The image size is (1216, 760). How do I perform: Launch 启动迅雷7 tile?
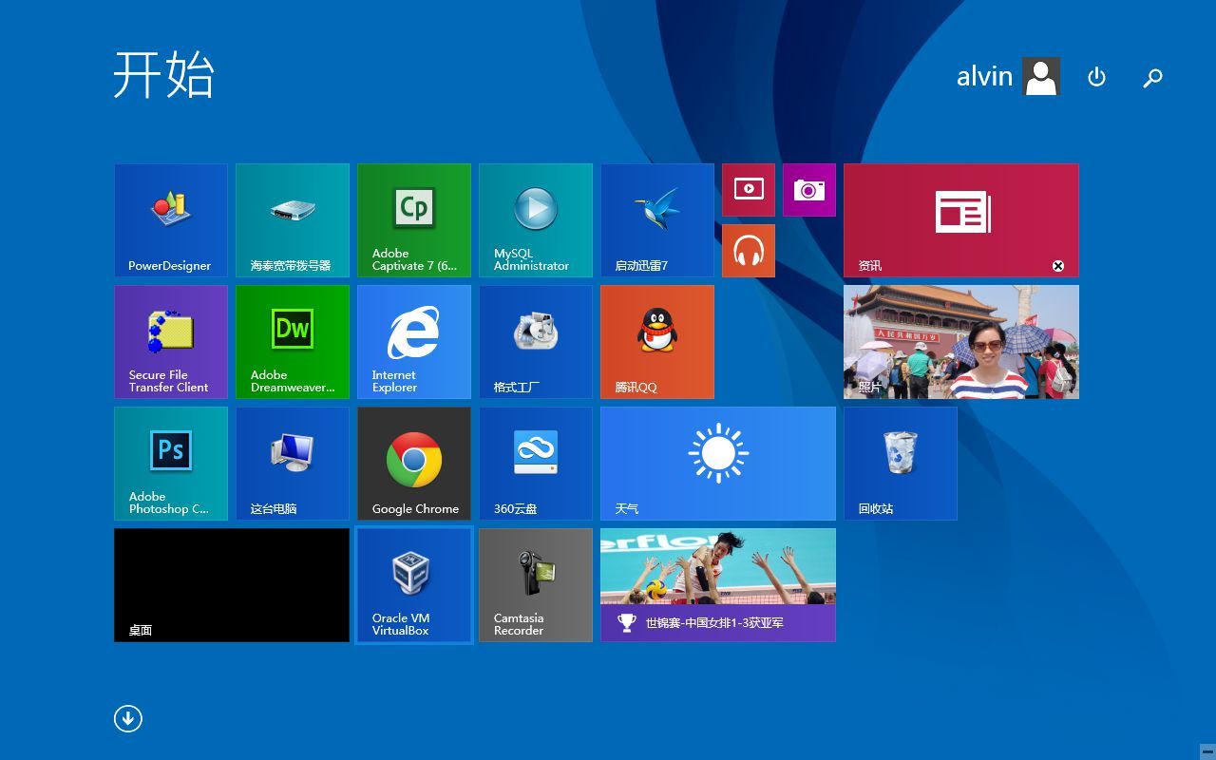(x=657, y=220)
